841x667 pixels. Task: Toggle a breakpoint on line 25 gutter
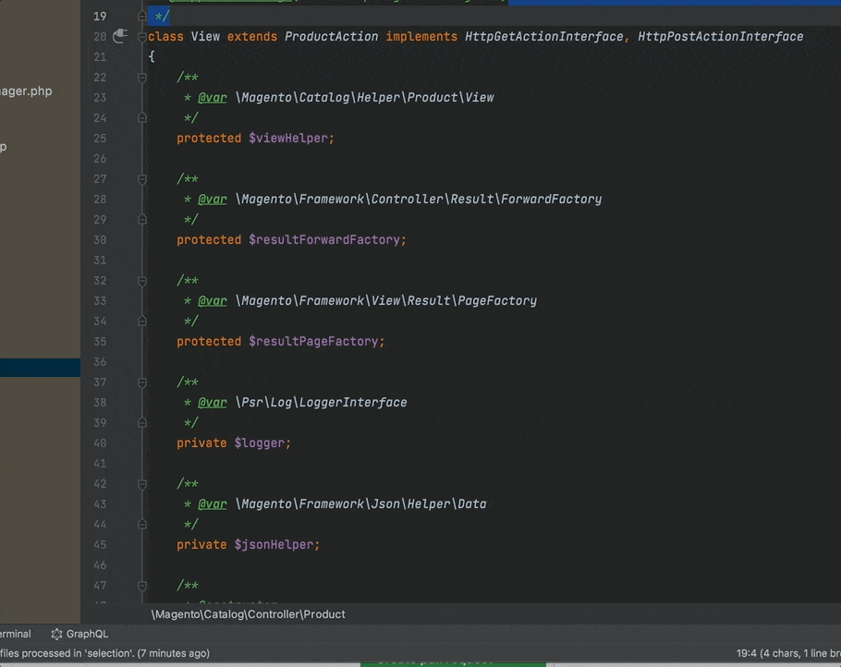point(100,139)
